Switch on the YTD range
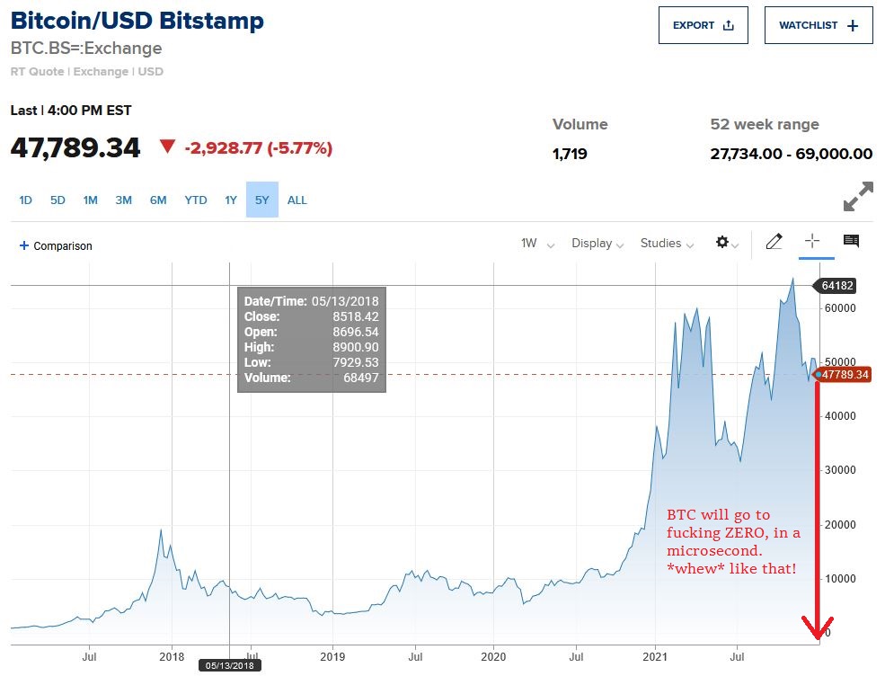The width and height of the screenshot is (885, 685). (195, 200)
